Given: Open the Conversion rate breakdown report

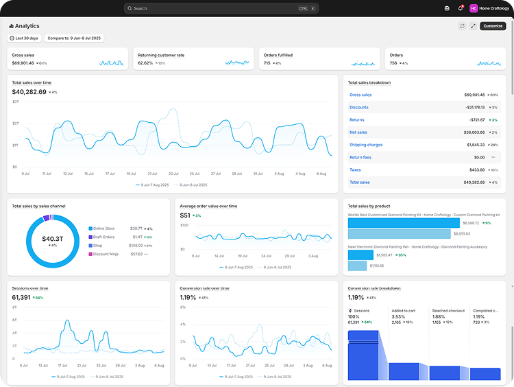Looking at the screenshot, I should tap(374, 288).
